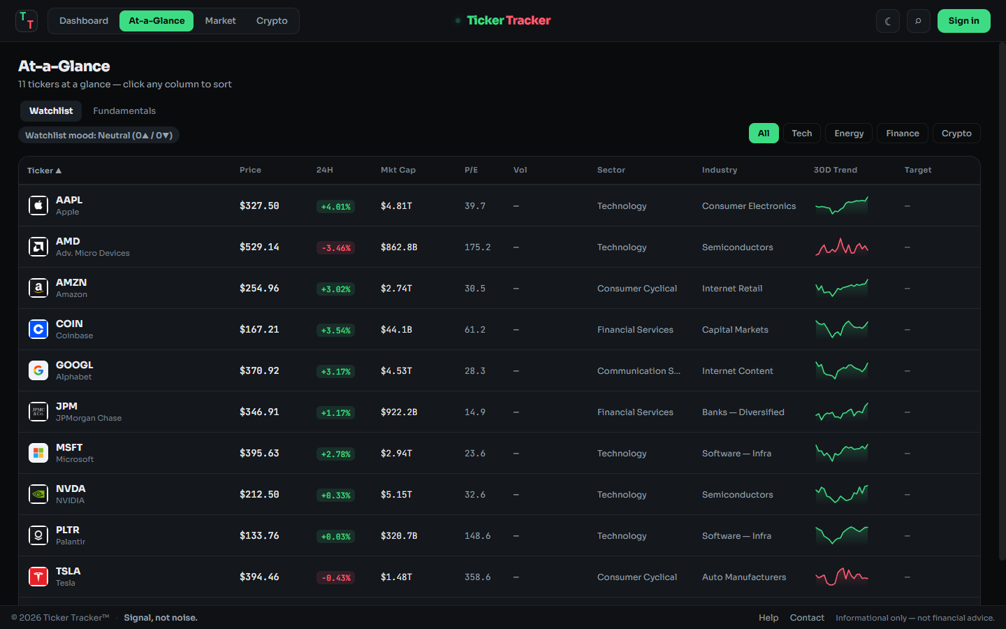This screenshot has height=629, width=1006.
Task: Click Banks — Diversified industry cell
Action: (743, 412)
